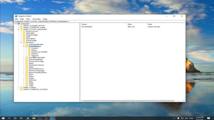Image resolution: width=214 pixels, height=120 pixels.
Task: Click the SAM folder icon
Action: coord(24,37)
